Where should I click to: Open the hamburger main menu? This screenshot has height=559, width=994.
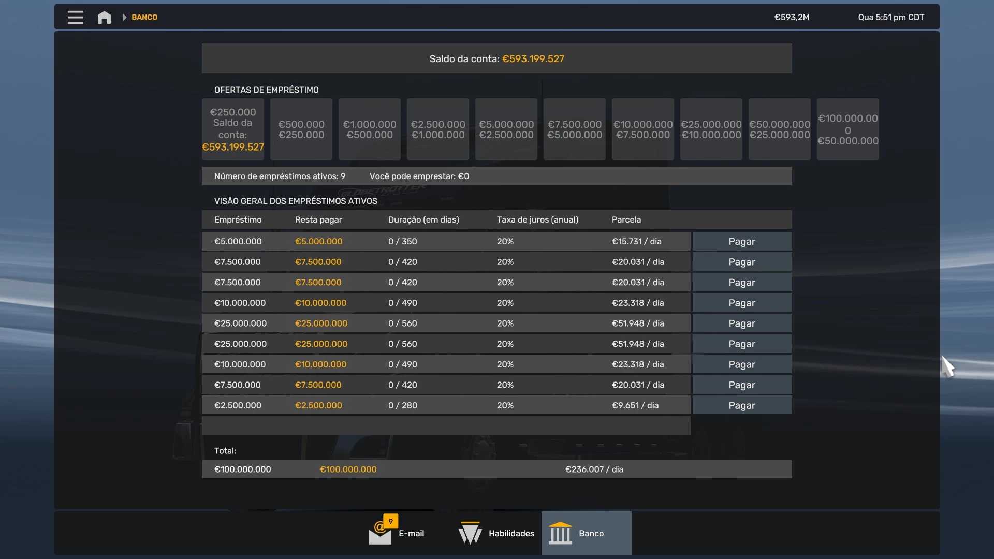[75, 17]
